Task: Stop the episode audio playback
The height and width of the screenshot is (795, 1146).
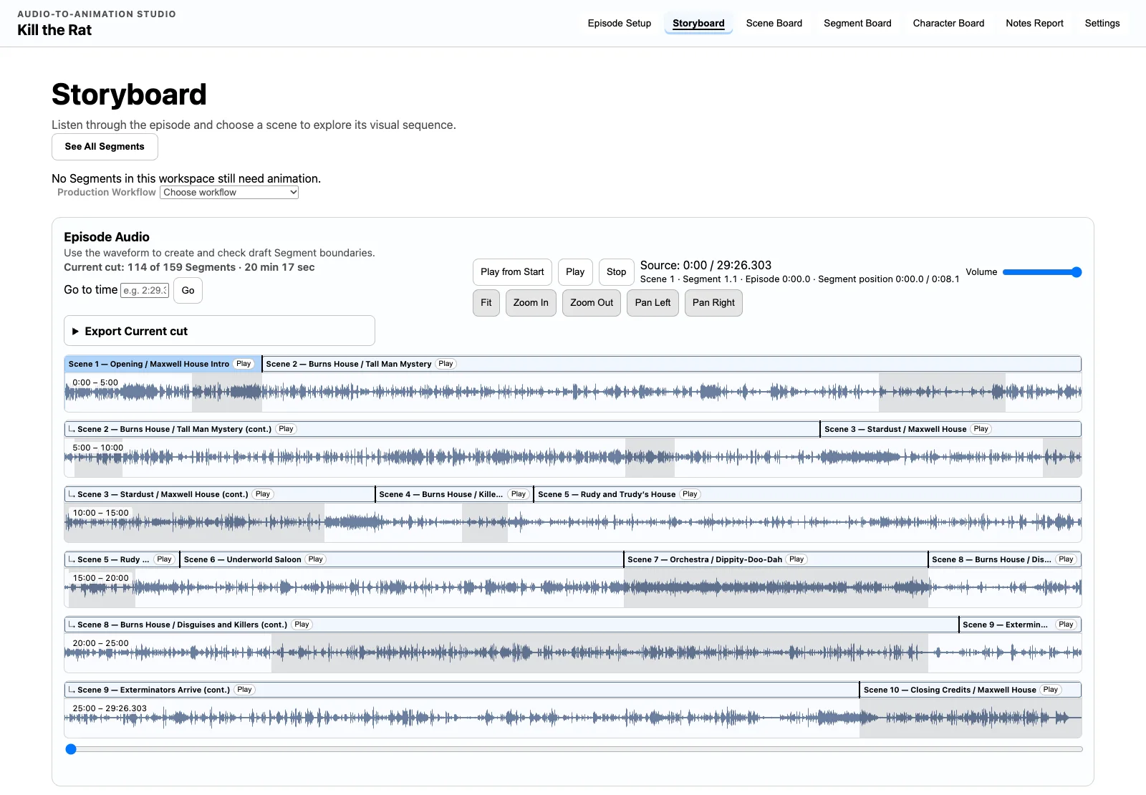Action: pyautogui.click(x=616, y=272)
